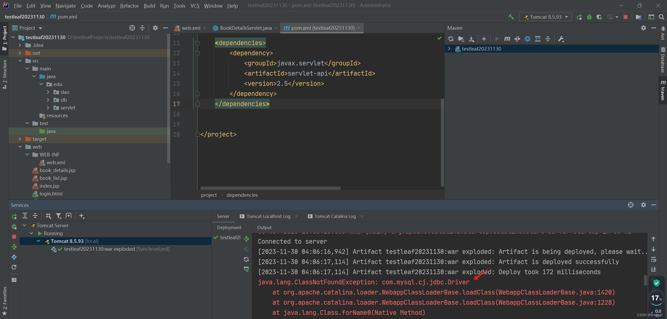Click the Build project hammer icon
Screen dimensions: 667x319
tap(511, 17)
